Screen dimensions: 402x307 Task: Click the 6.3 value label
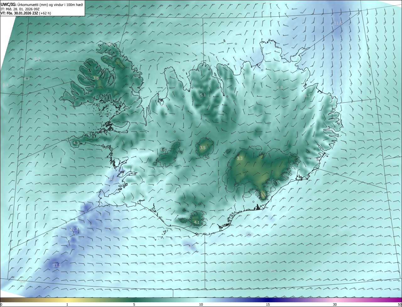point(307,96)
